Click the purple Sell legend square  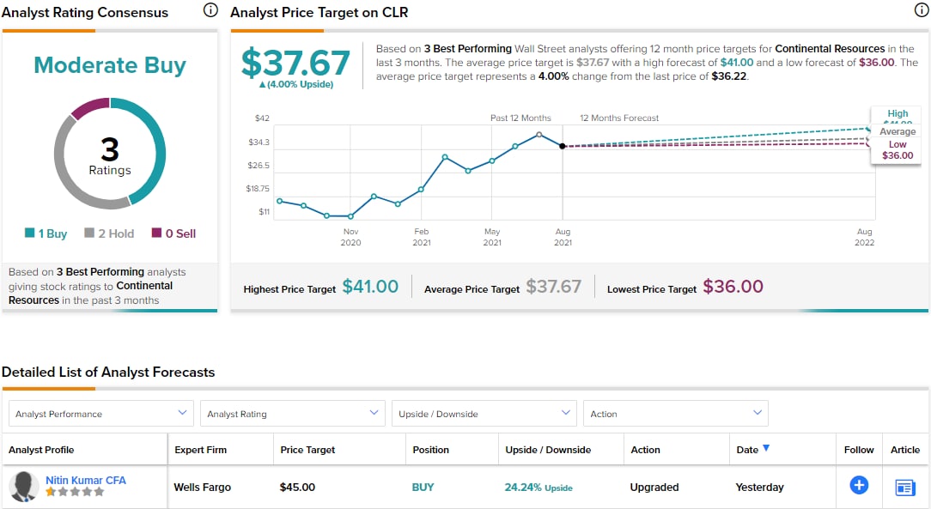(156, 233)
